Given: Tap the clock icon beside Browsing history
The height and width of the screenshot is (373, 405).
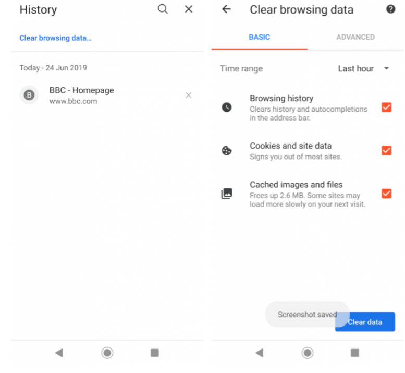Looking at the screenshot, I should [227, 107].
